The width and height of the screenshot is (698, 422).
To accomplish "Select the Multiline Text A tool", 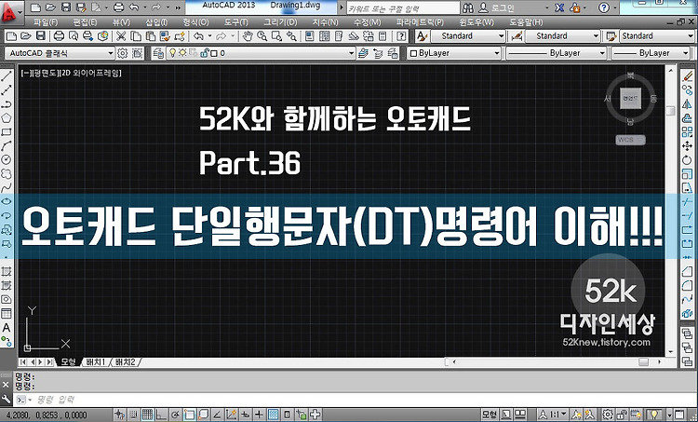I will point(7,328).
